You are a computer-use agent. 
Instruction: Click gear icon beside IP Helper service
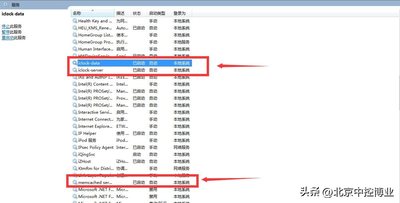[75, 133]
